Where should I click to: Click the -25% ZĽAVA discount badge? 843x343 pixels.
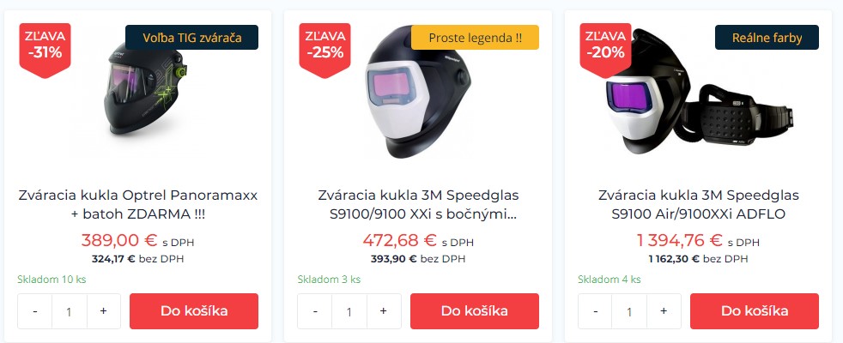point(325,50)
